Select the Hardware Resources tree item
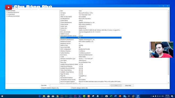Image resolution: width=175 pixels, height=98 pixels. 13,13
